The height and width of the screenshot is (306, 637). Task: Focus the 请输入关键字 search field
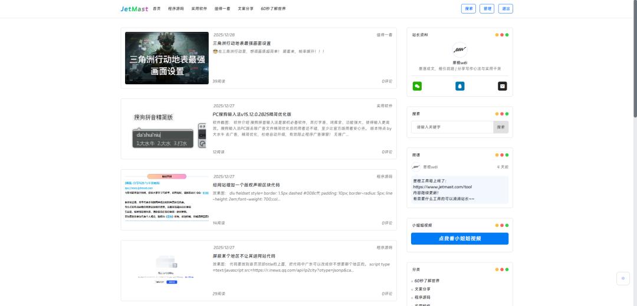(452, 127)
